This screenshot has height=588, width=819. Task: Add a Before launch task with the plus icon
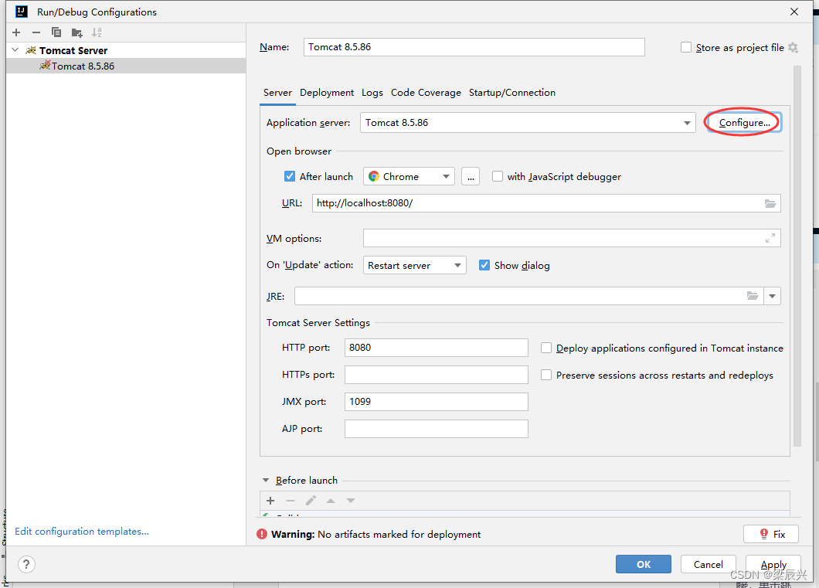tap(270, 501)
